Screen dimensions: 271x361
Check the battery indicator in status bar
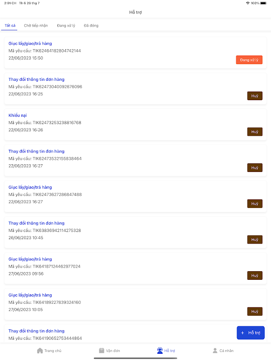[263, 3]
